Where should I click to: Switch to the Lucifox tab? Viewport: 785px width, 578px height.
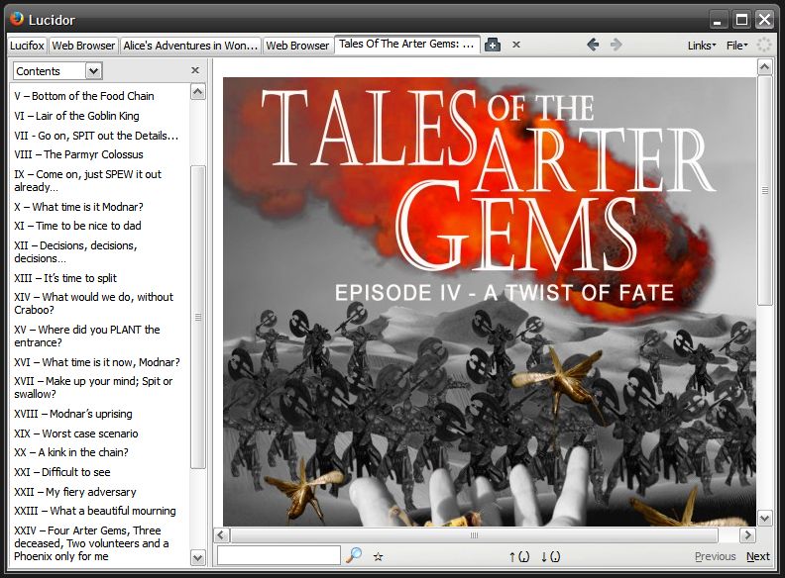coord(27,46)
